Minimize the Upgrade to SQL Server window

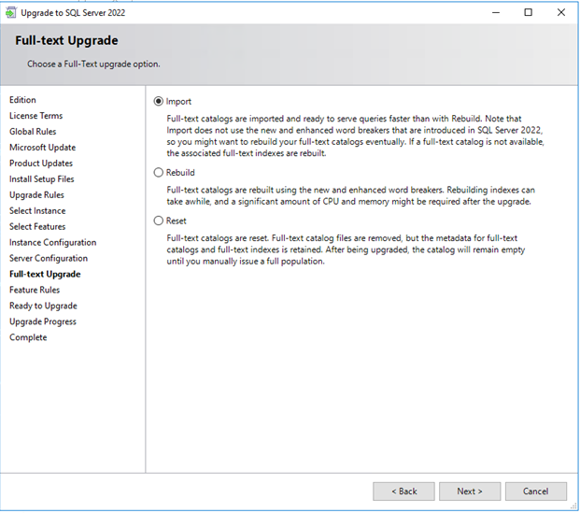[x=496, y=12]
